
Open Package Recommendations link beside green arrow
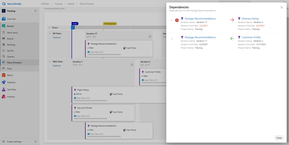pyautogui.click(x=200, y=37)
